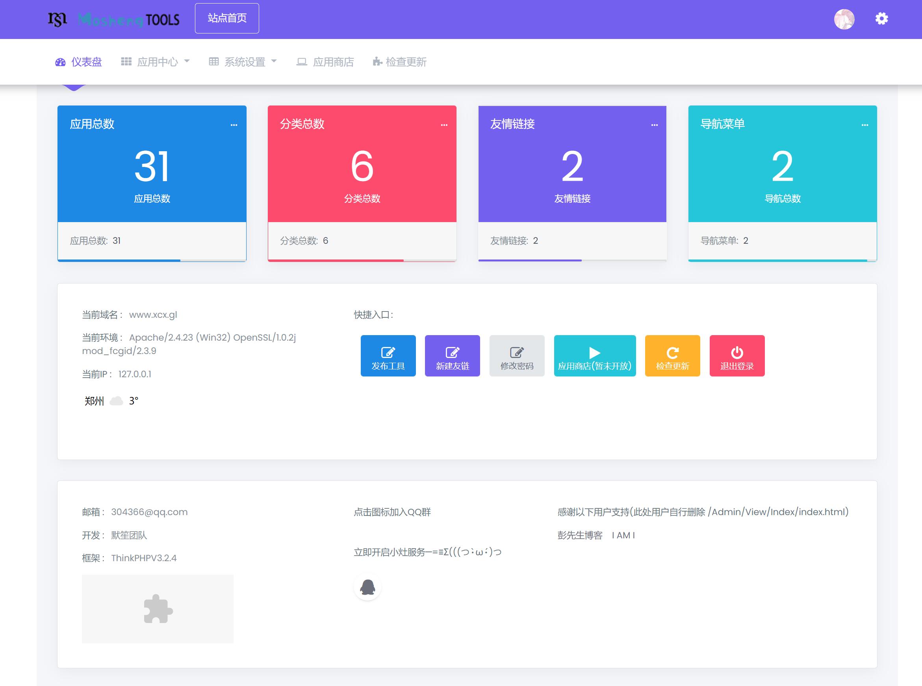Open the options menu on the 应用总数 card
Screen dimensions: 922x686
(234, 124)
